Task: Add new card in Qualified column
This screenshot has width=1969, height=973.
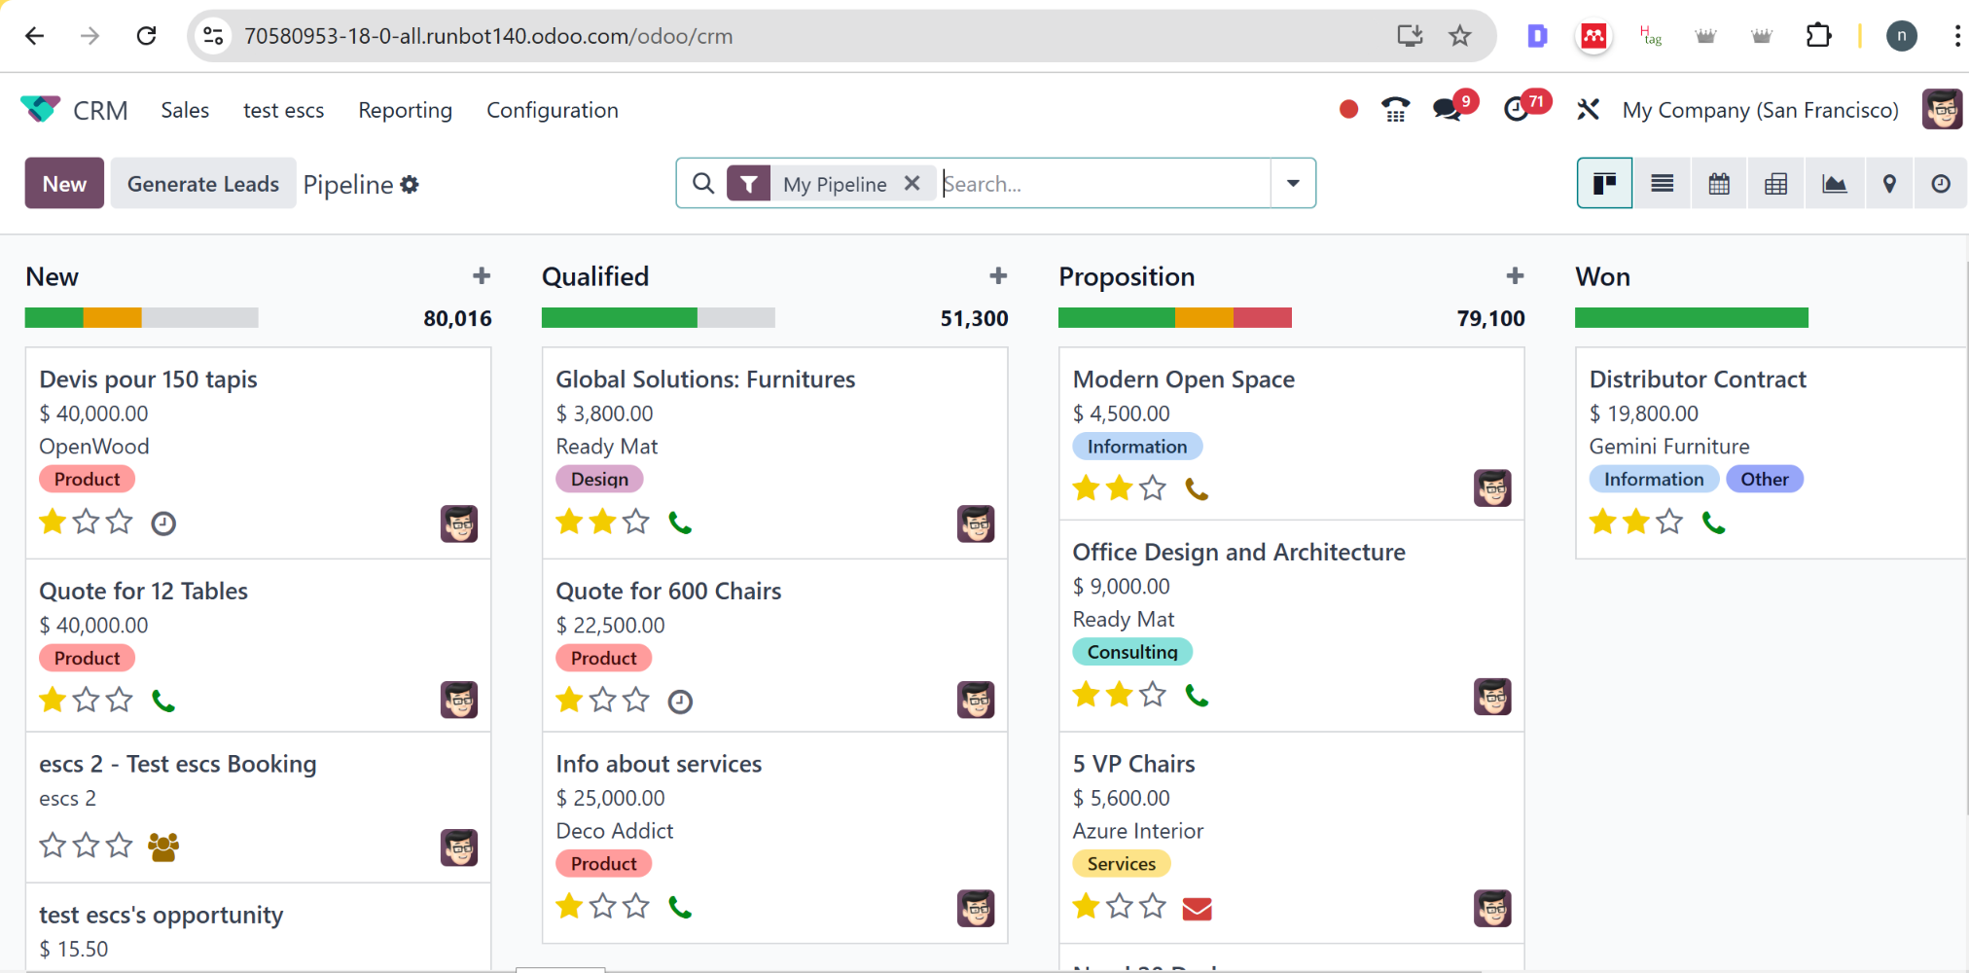Action: click(998, 275)
